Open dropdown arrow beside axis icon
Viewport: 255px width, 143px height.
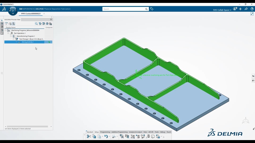pyautogui.click(x=117, y=137)
